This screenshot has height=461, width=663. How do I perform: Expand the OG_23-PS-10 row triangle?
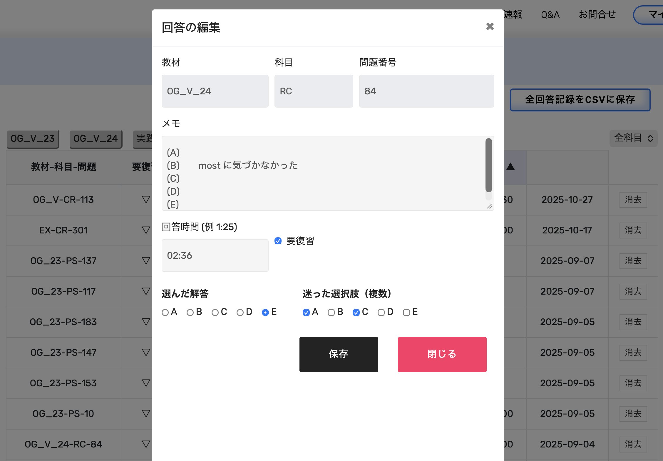(x=146, y=414)
